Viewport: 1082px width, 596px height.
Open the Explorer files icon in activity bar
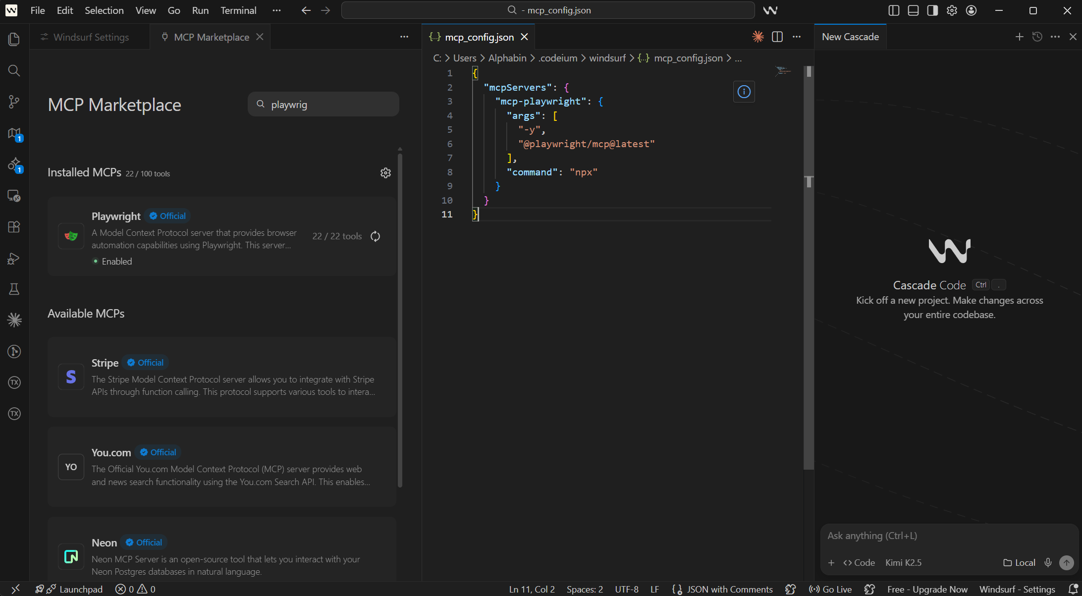[x=14, y=39]
